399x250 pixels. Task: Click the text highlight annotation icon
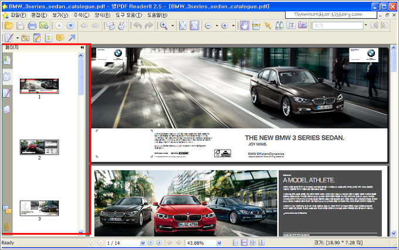click(x=48, y=38)
